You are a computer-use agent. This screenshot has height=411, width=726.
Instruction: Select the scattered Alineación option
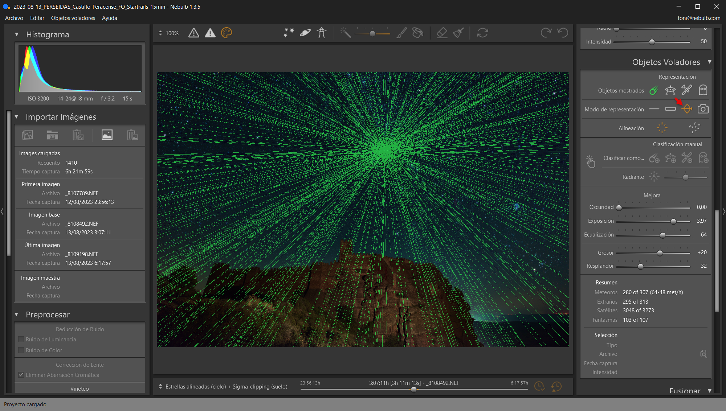tap(694, 128)
